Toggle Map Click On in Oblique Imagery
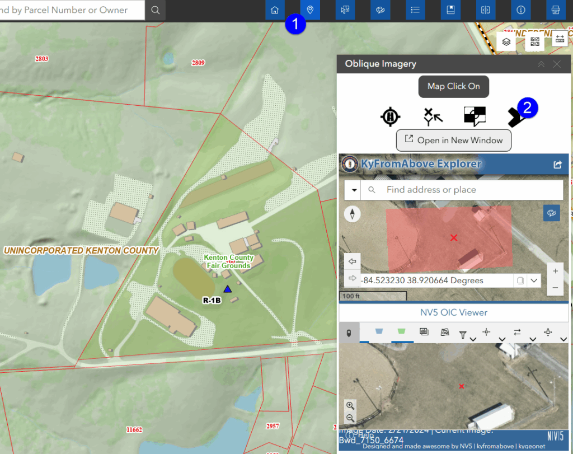Screen dimensions: 573x454 (453, 86)
